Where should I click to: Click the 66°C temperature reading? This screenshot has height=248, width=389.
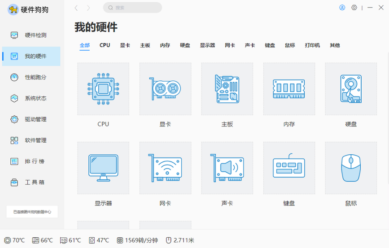(47, 240)
